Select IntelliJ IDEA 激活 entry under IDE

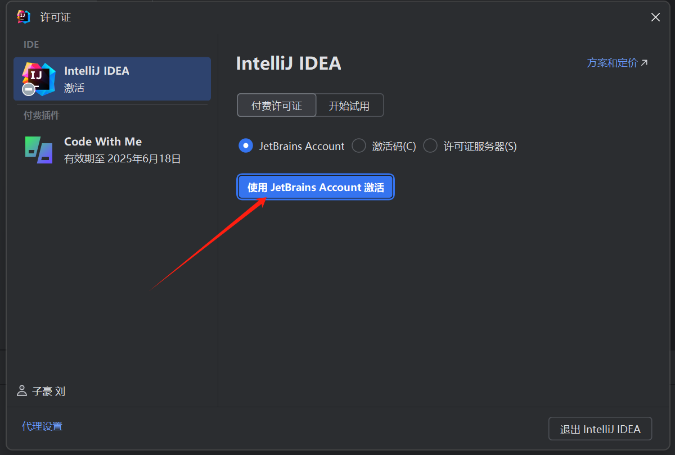[112, 79]
